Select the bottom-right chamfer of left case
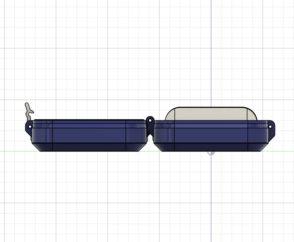The width and height of the screenshot is (294, 242). (142, 147)
